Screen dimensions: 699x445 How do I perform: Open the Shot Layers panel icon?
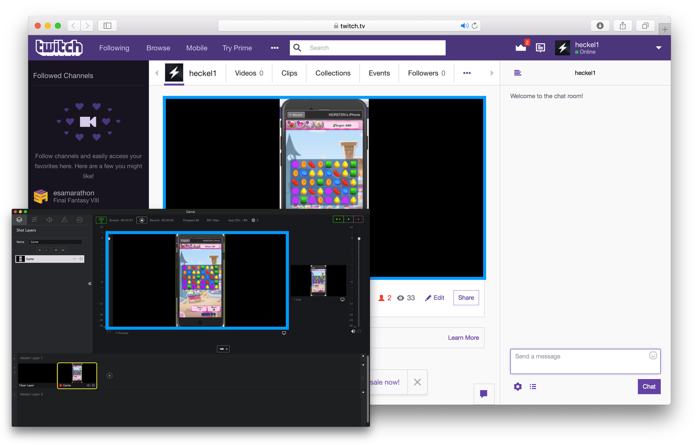click(x=19, y=219)
